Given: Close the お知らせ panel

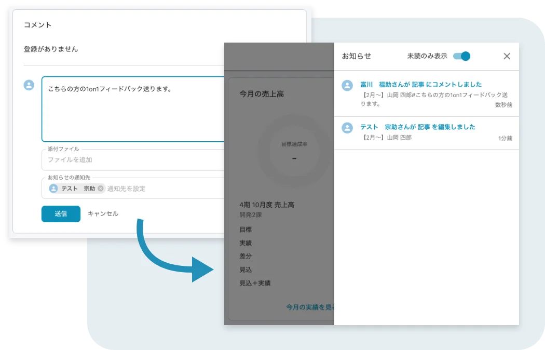Looking at the screenshot, I should (x=507, y=56).
